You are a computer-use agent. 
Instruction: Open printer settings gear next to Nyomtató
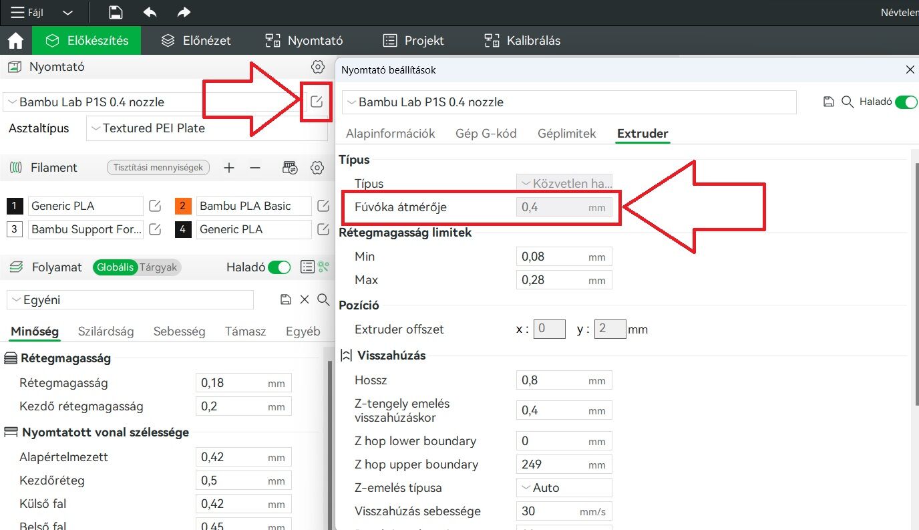click(x=318, y=67)
